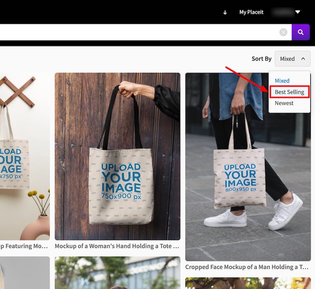
Task: Click the title ending in 'Featuring Mo...'
Action: point(24,246)
